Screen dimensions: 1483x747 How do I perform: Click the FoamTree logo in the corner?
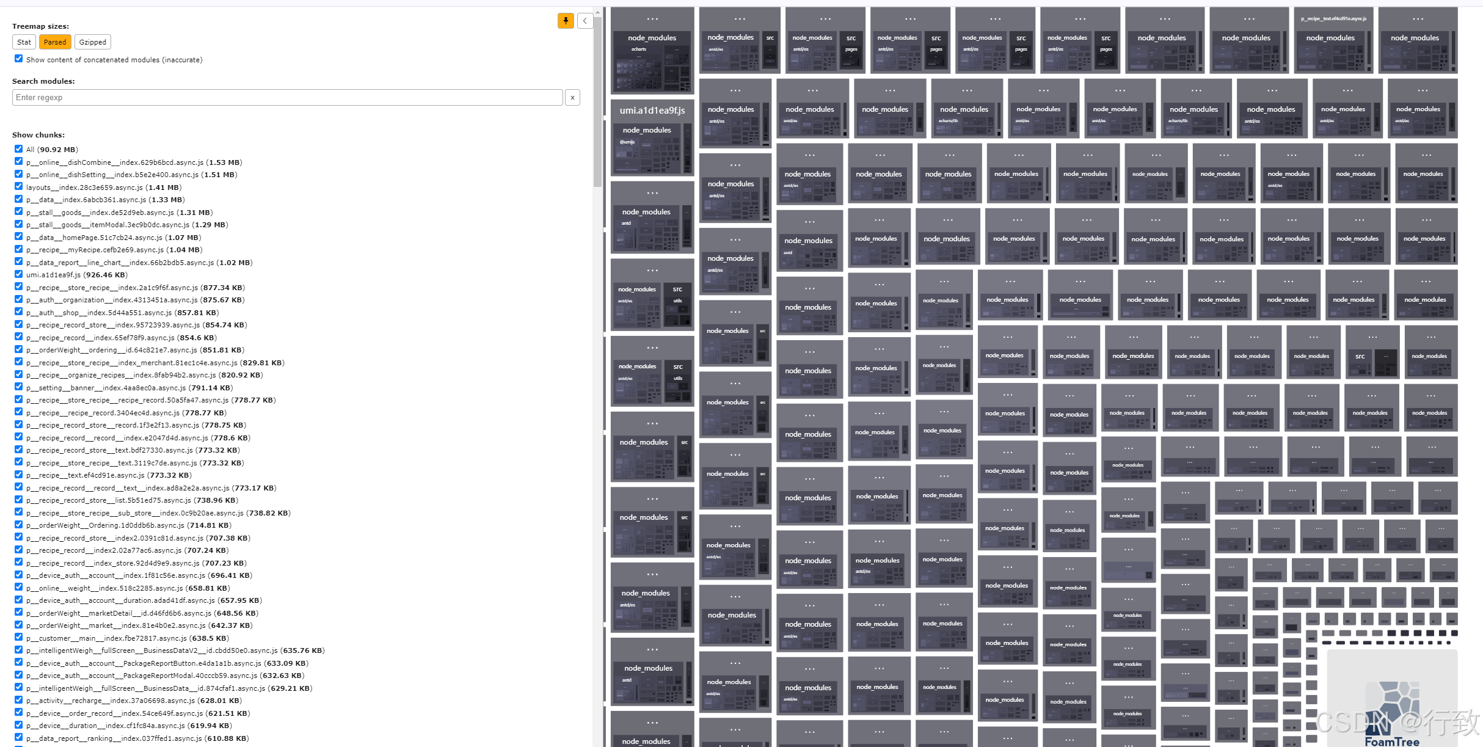pos(1393,709)
